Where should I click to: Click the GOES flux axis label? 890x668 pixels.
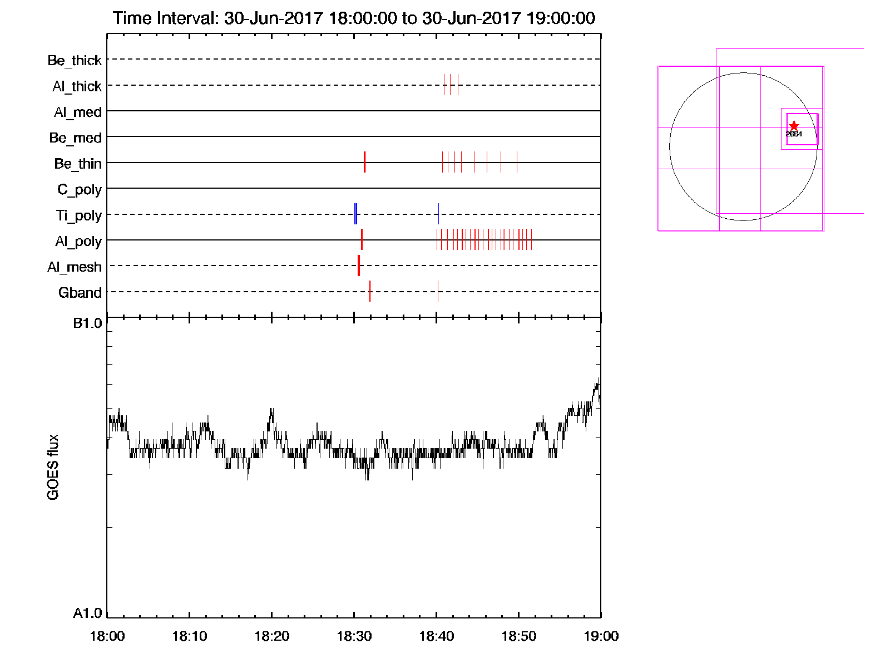[53, 468]
